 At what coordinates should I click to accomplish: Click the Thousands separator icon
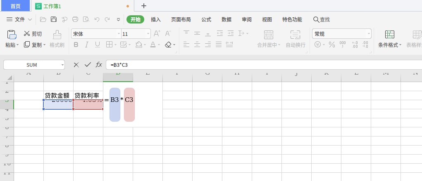click(343, 45)
